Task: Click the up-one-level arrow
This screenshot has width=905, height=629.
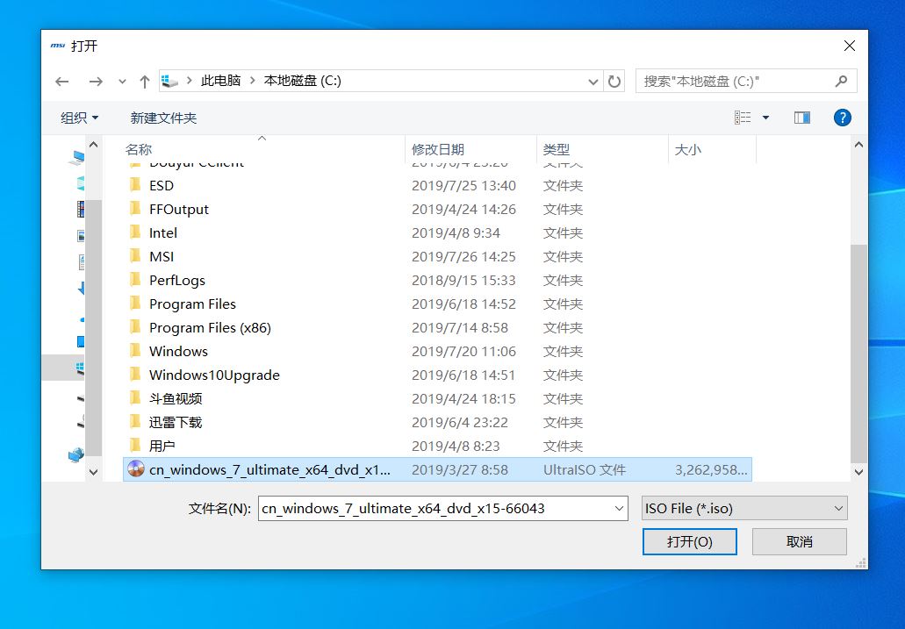Action: 145,82
